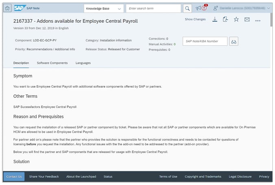Open more actions ellipsis menu
The height and width of the screenshot is (185, 275).
click(x=258, y=21)
